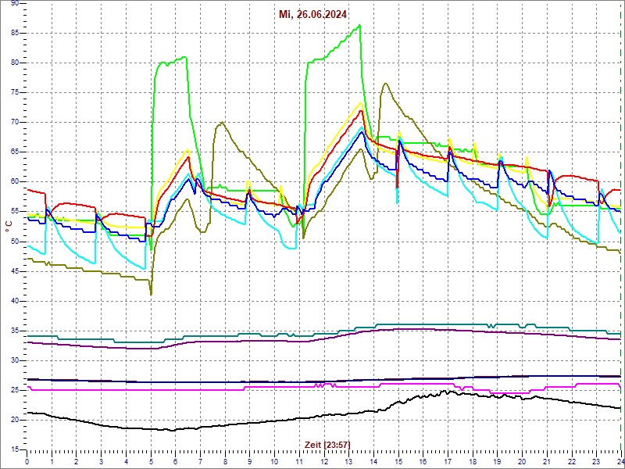Click hour 17 on the time axis
The height and width of the screenshot is (469, 625).
click(448, 460)
